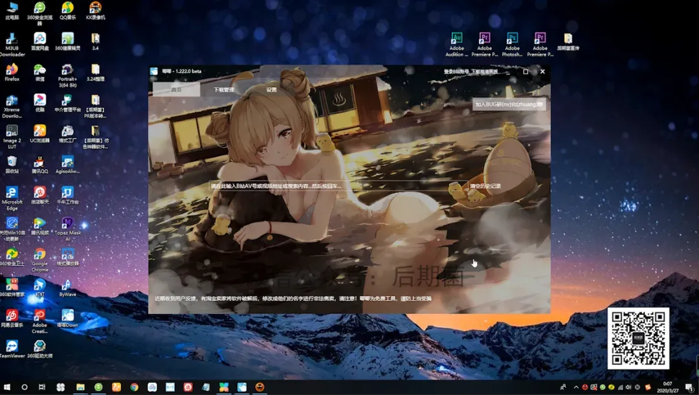699x395 pixels.
Task: Select the 360安全浏览器 desktop icon
Action: pos(39,14)
